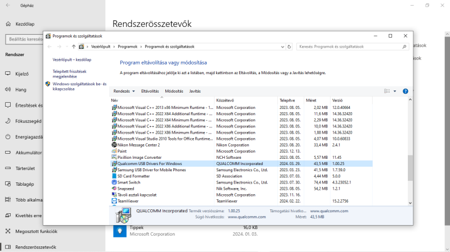
Task: Click the help question mark icon
Action: tap(405, 91)
